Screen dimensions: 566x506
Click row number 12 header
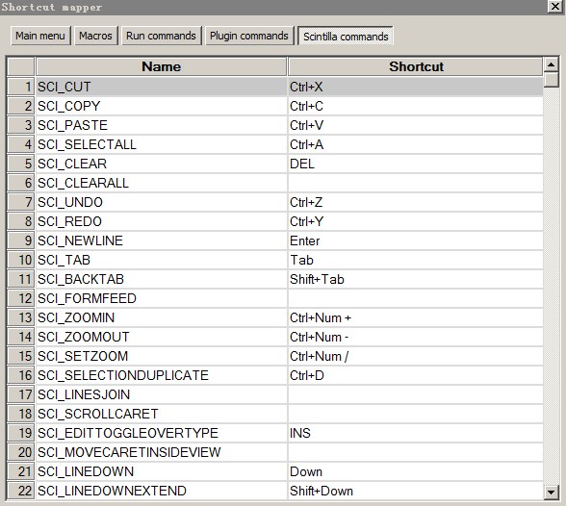click(21, 298)
